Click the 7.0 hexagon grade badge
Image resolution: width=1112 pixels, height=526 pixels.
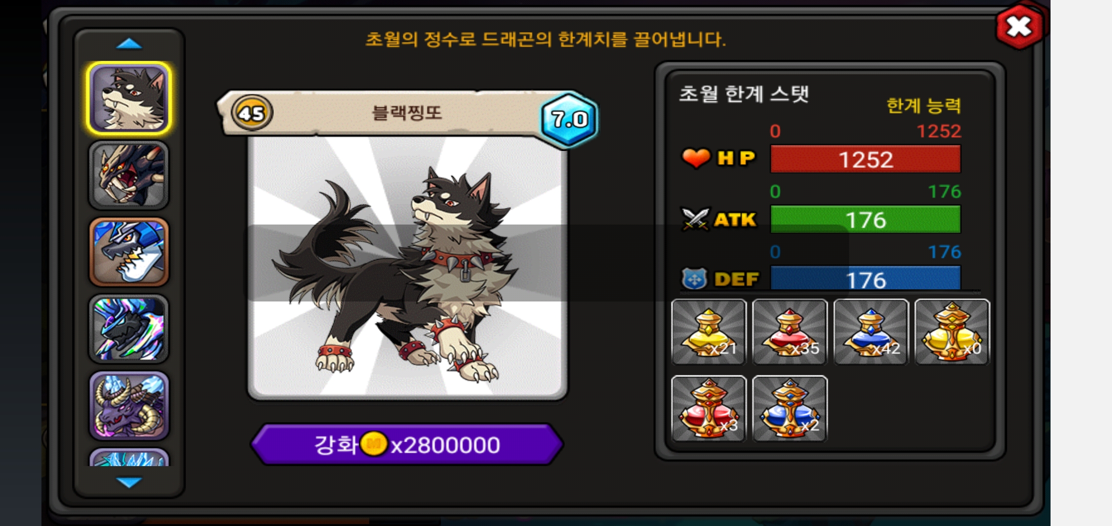point(569,119)
